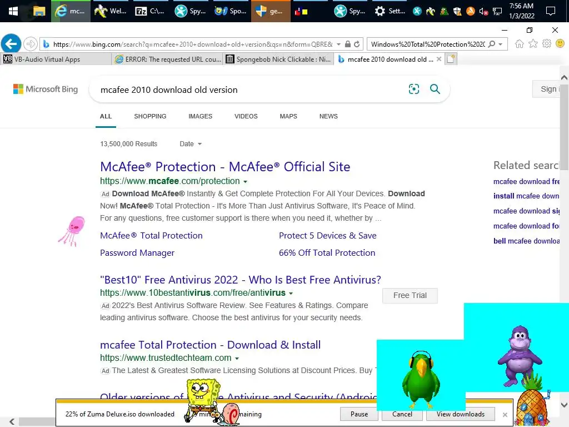Close the mcafee 2010 download tab

439,59
